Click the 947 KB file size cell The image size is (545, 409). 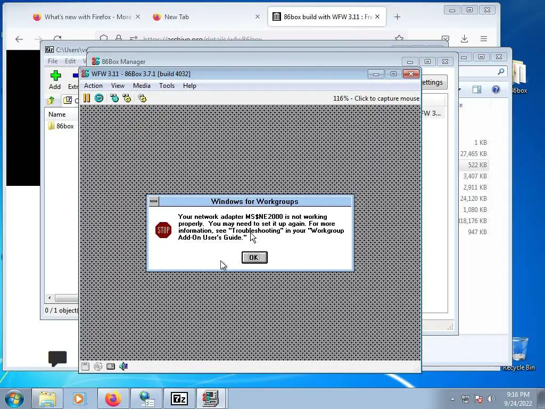[x=477, y=232]
